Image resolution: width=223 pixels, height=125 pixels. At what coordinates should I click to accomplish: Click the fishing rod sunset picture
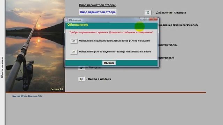tap(35, 46)
